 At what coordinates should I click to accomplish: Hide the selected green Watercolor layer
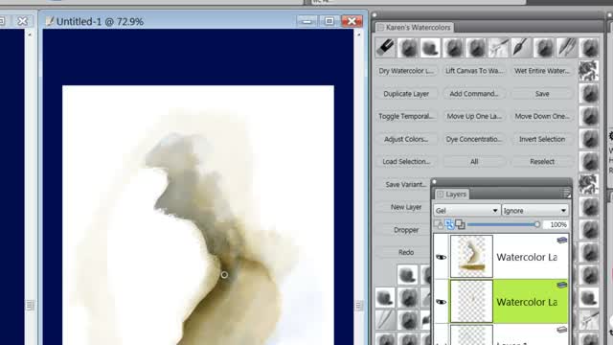pos(441,302)
